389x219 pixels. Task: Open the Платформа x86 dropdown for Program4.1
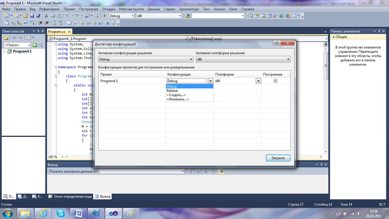click(258, 81)
